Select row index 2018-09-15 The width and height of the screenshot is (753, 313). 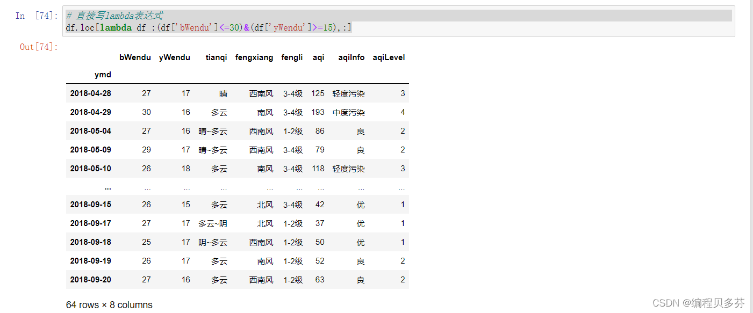[91, 205]
